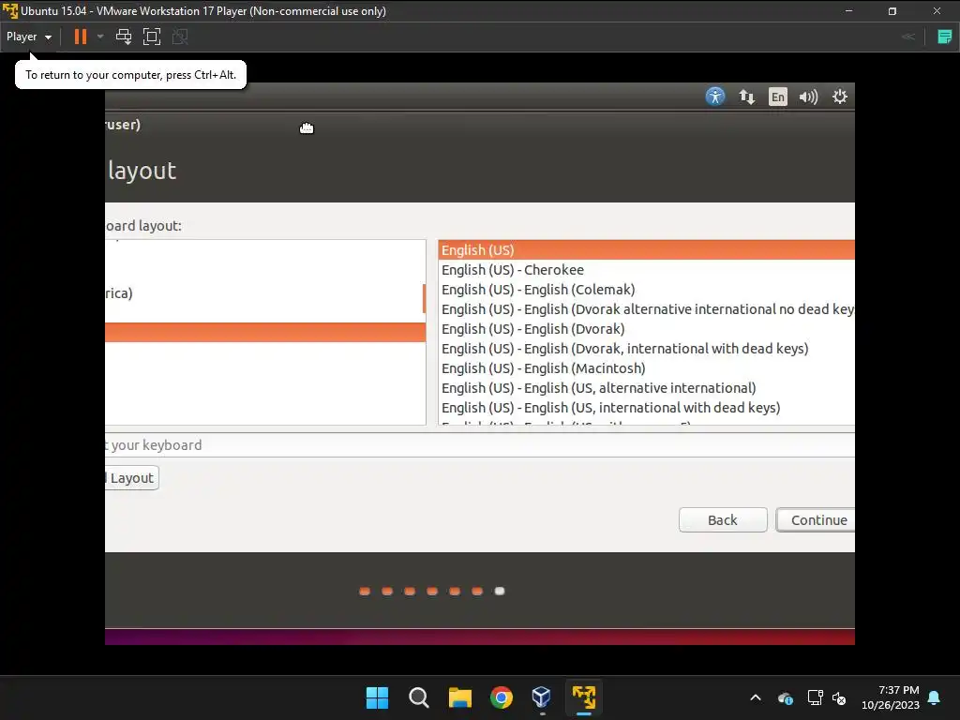
Task: Open the sound volume indicator
Action: [x=808, y=97]
